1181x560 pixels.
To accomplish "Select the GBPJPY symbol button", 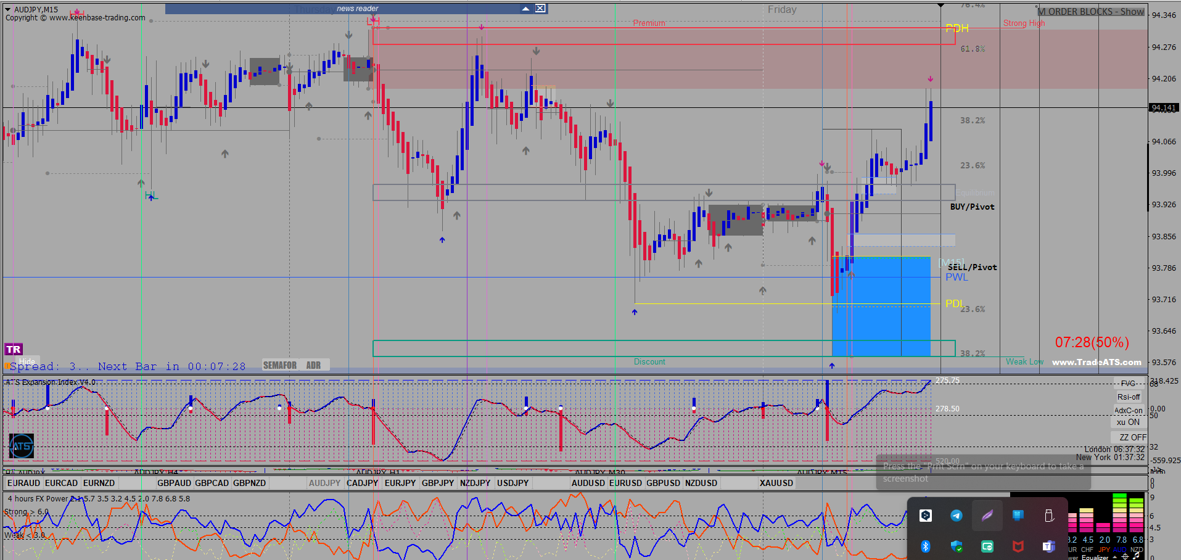I will 438,483.
